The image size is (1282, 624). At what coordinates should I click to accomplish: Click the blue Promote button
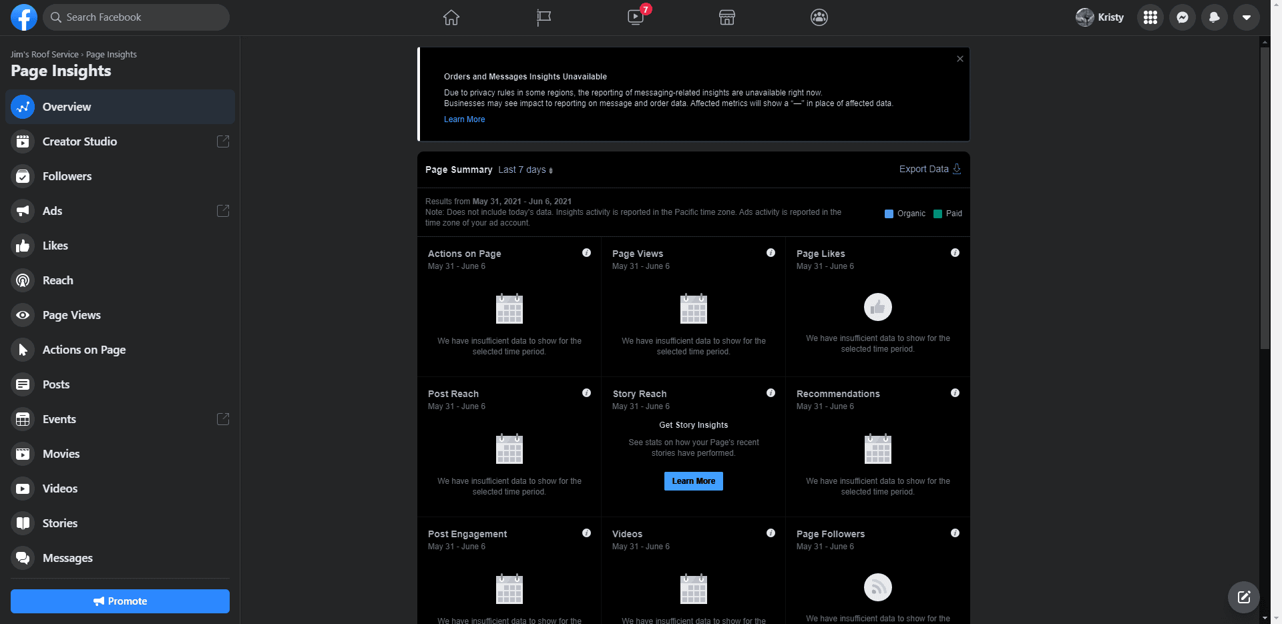tap(120, 601)
